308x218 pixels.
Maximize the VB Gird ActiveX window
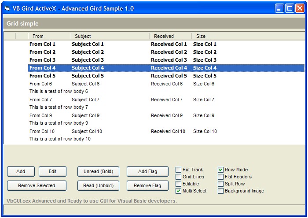coord(290,8)
